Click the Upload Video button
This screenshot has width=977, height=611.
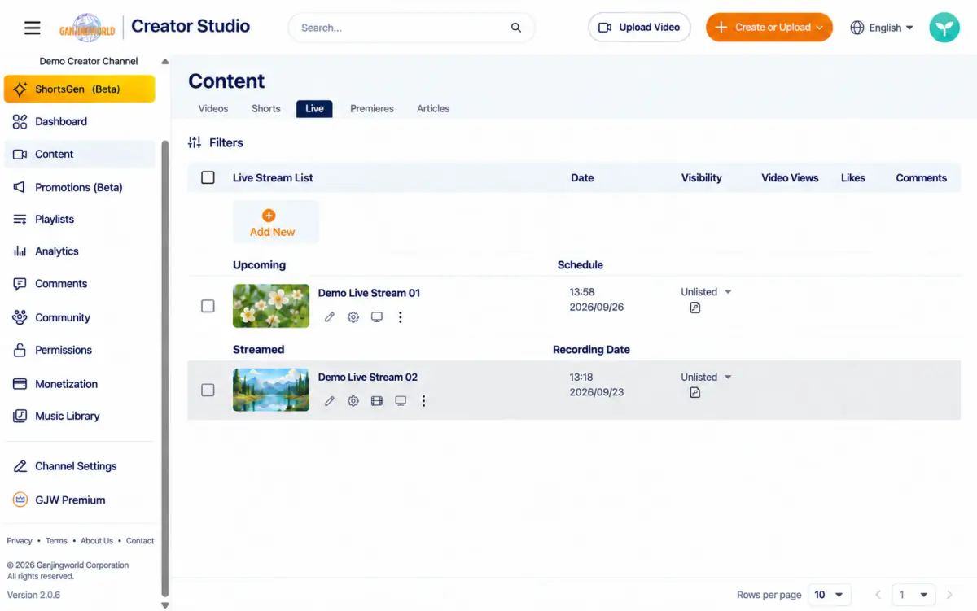tap(639, 28)
